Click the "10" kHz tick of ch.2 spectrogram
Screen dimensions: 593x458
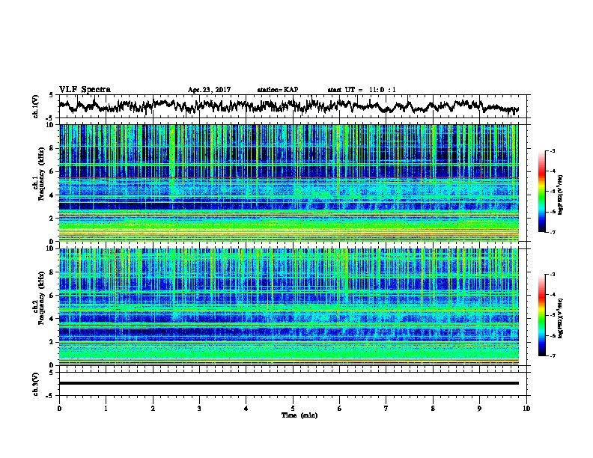click(x=51, y=248)
